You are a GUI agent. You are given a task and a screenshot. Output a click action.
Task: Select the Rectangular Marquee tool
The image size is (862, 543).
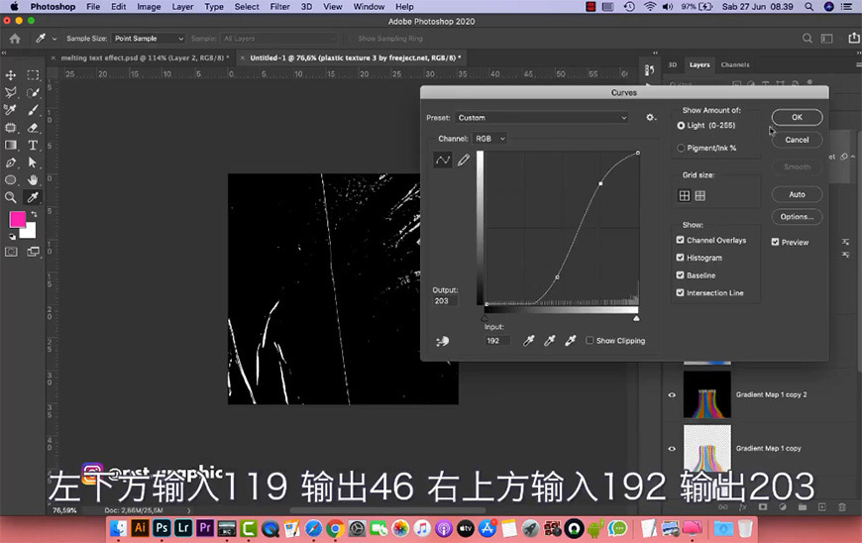pyautogui.click(x=33, y=75)
